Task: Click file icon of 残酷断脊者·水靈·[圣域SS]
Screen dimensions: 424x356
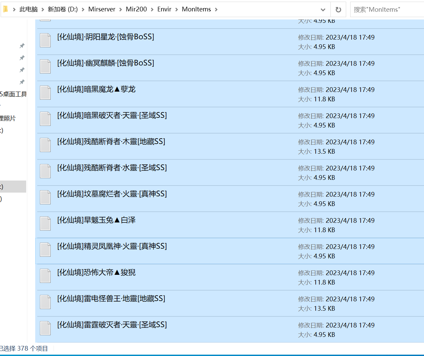Action: point(45,171)
